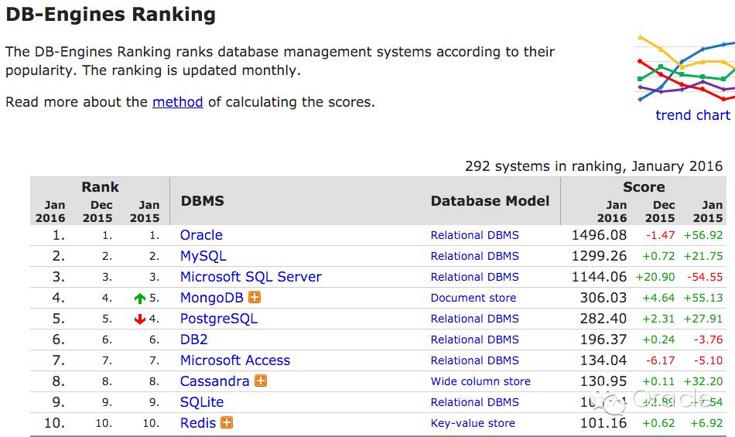The height and width of the screenshot is (437, 735).
Task: Click the plus icon beside MongoDB
Action: (255, 298)
